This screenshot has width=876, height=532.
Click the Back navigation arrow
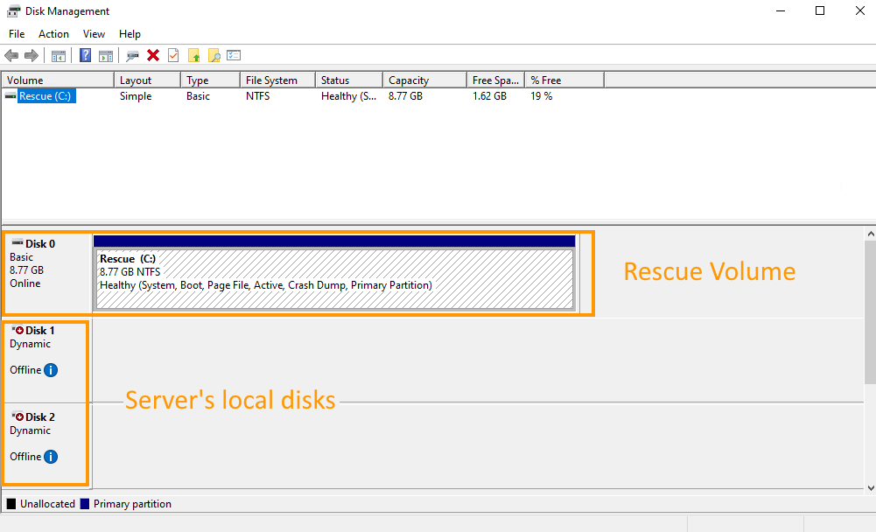(11, 55)
